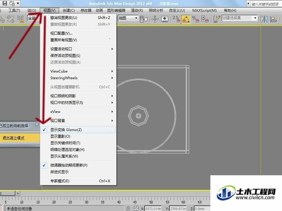The width and height of the screenshot is (282, 211).
Task: Open the quick access toolbar dropdown arrow
Action: pos(18,3)
